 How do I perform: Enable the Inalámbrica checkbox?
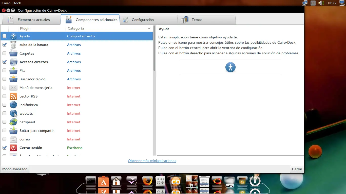pos(5,105)
